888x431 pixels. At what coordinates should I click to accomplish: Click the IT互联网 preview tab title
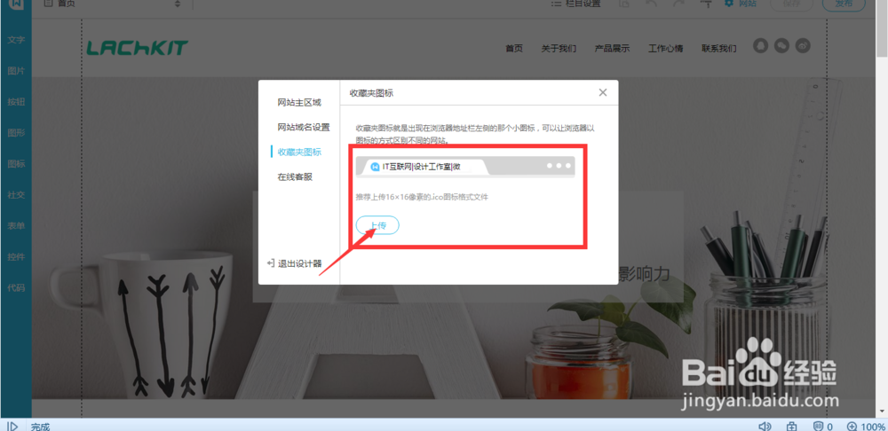pyautogui.click(x=421, y=167)
